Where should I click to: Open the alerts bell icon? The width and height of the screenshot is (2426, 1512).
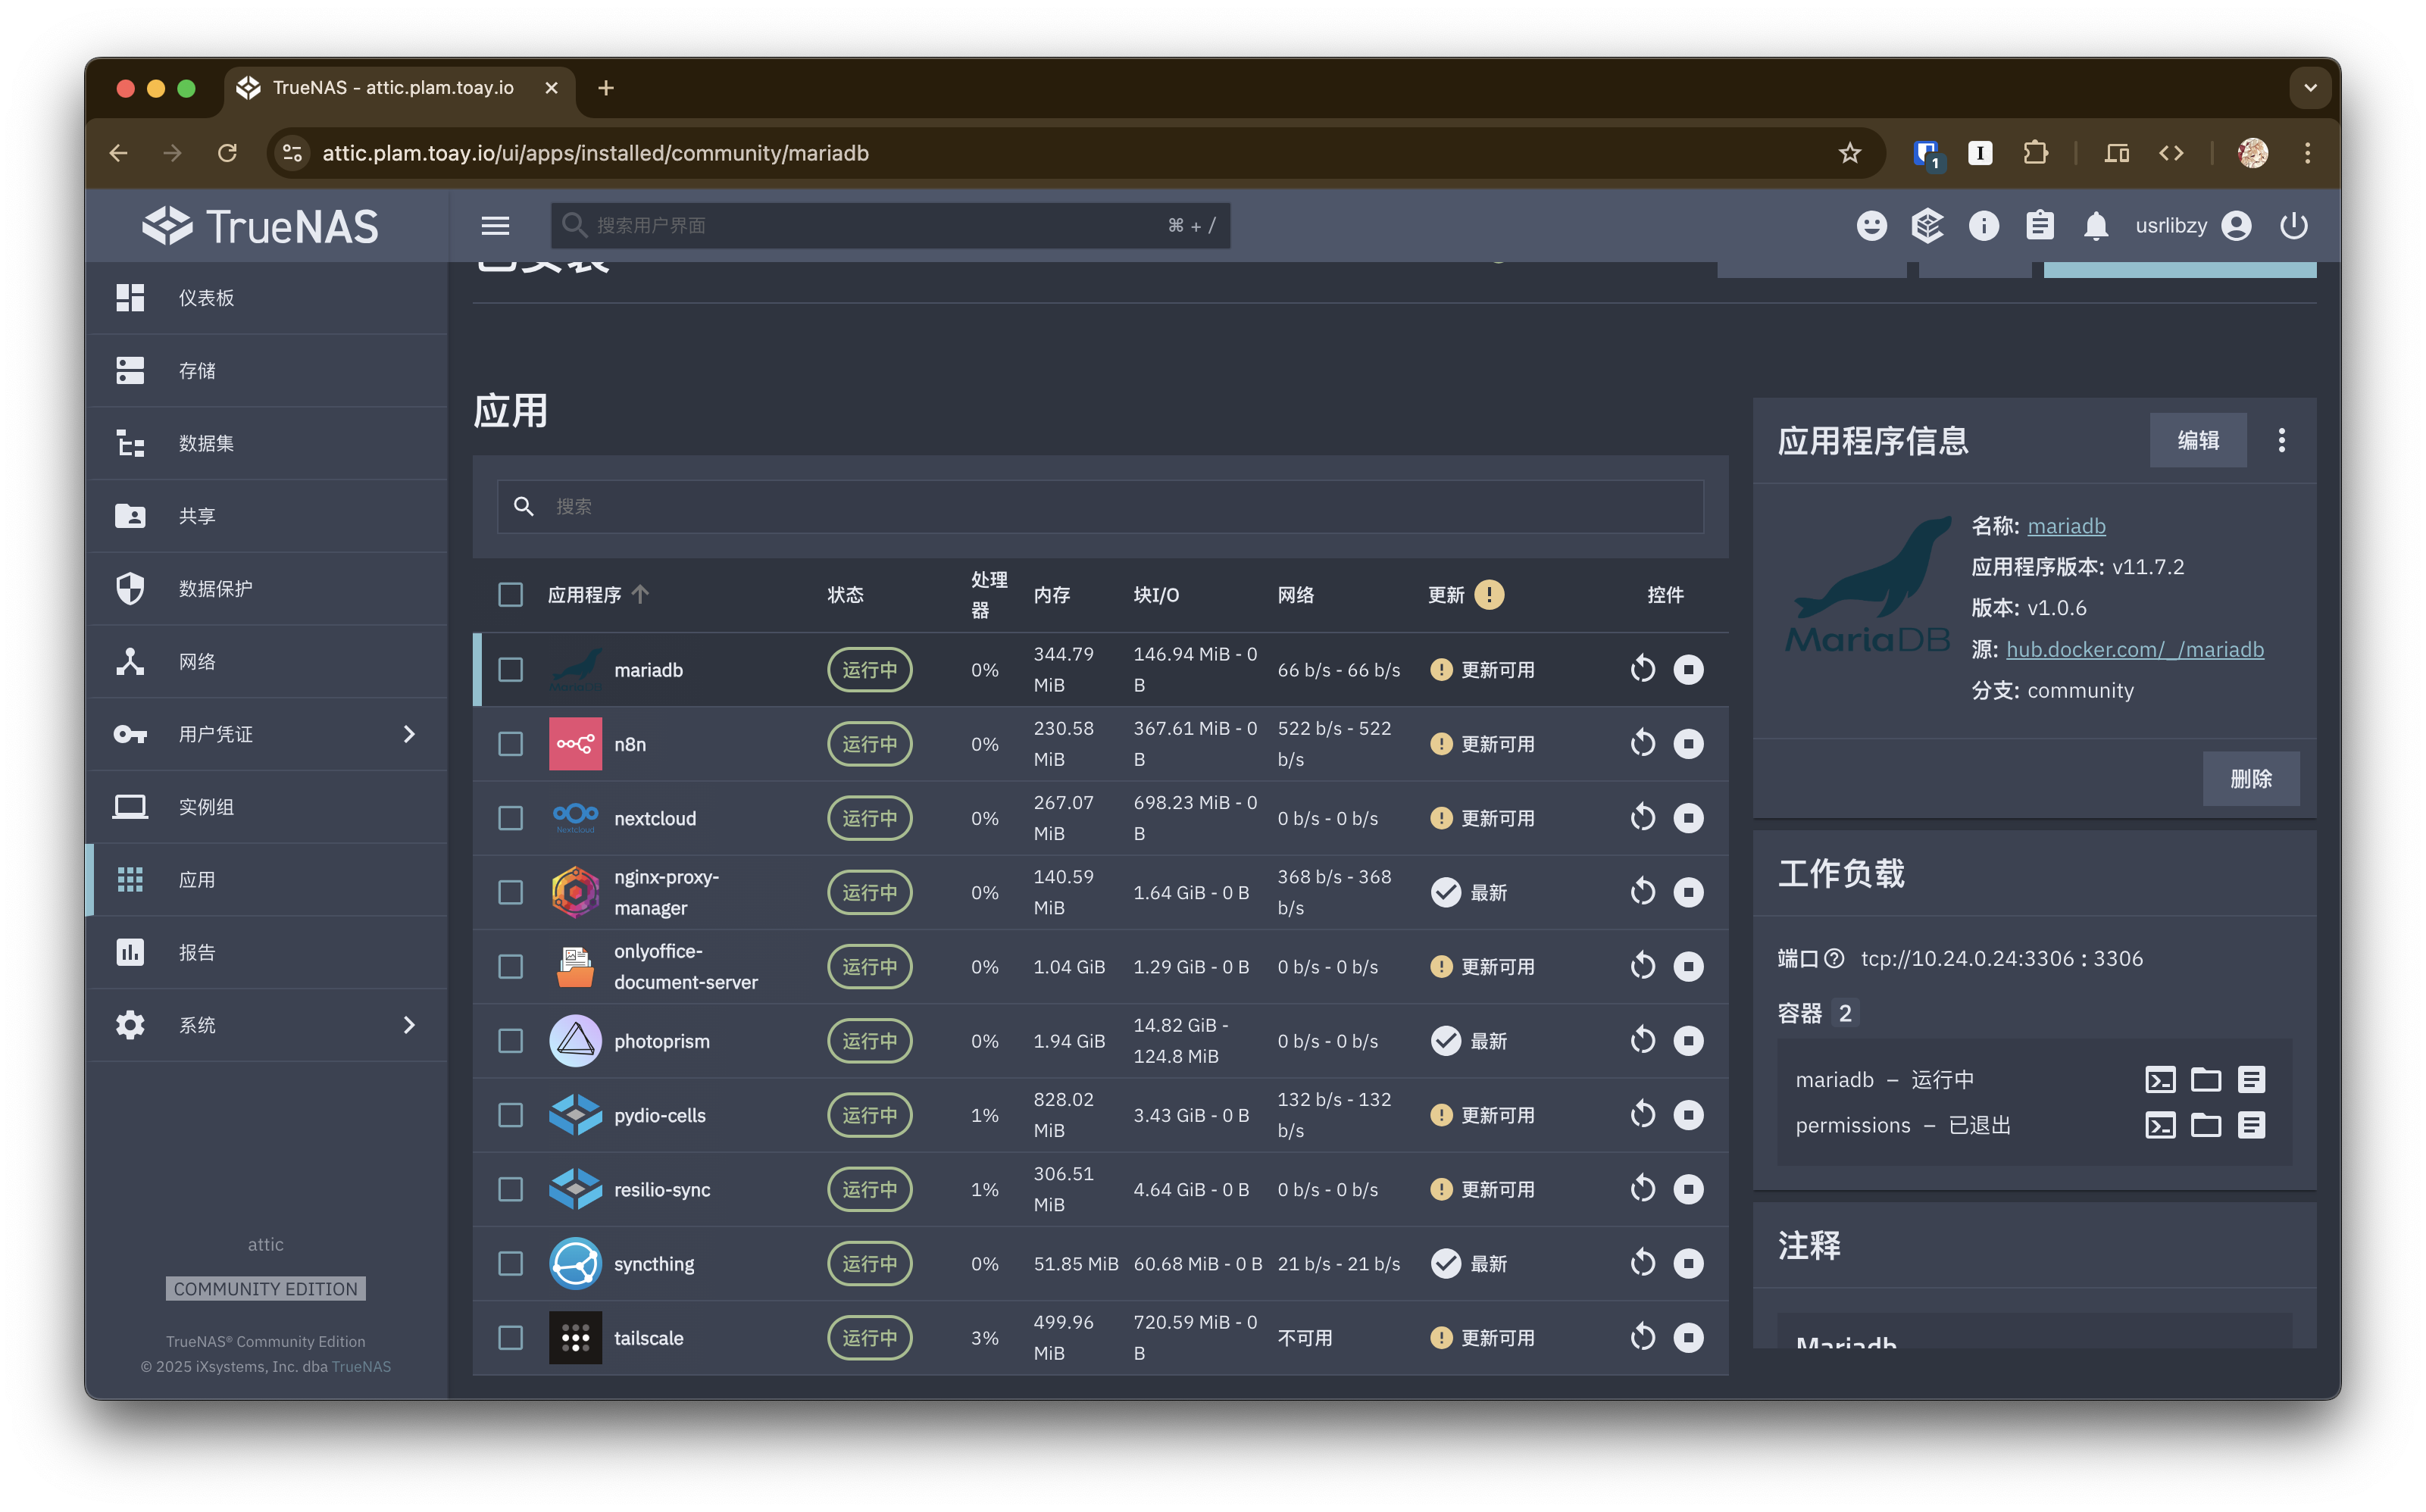pos(2096,226)
